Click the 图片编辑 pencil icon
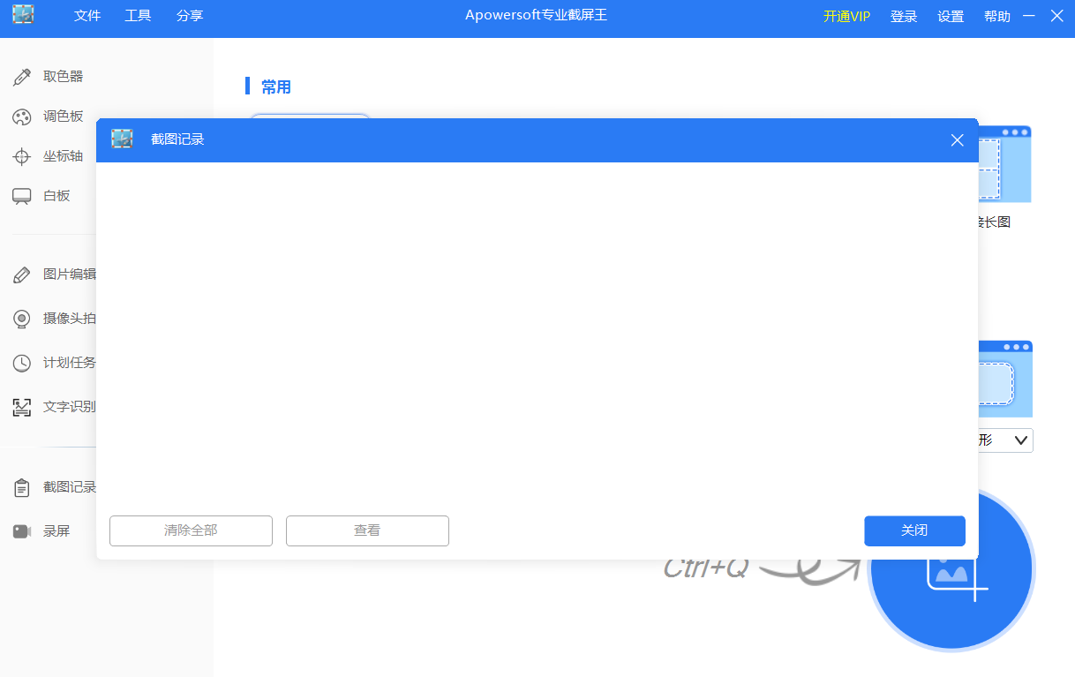 pyautogui.click(x=22, y=275)
